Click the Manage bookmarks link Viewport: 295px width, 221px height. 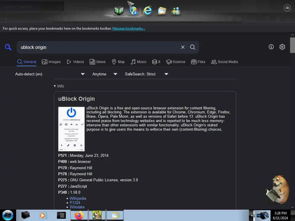pyautogui.click(x=129, y=28)
